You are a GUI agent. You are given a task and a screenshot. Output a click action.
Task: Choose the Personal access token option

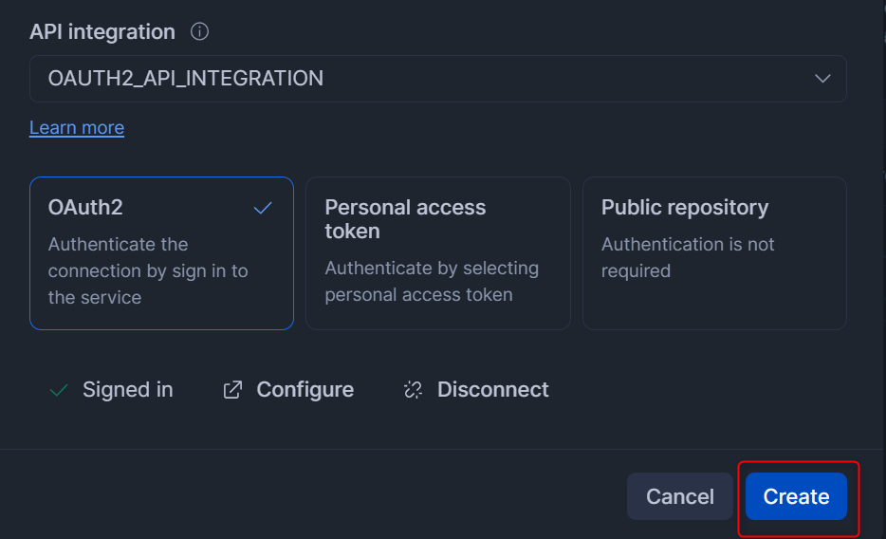pyautogui.click(x=437, y=253)
